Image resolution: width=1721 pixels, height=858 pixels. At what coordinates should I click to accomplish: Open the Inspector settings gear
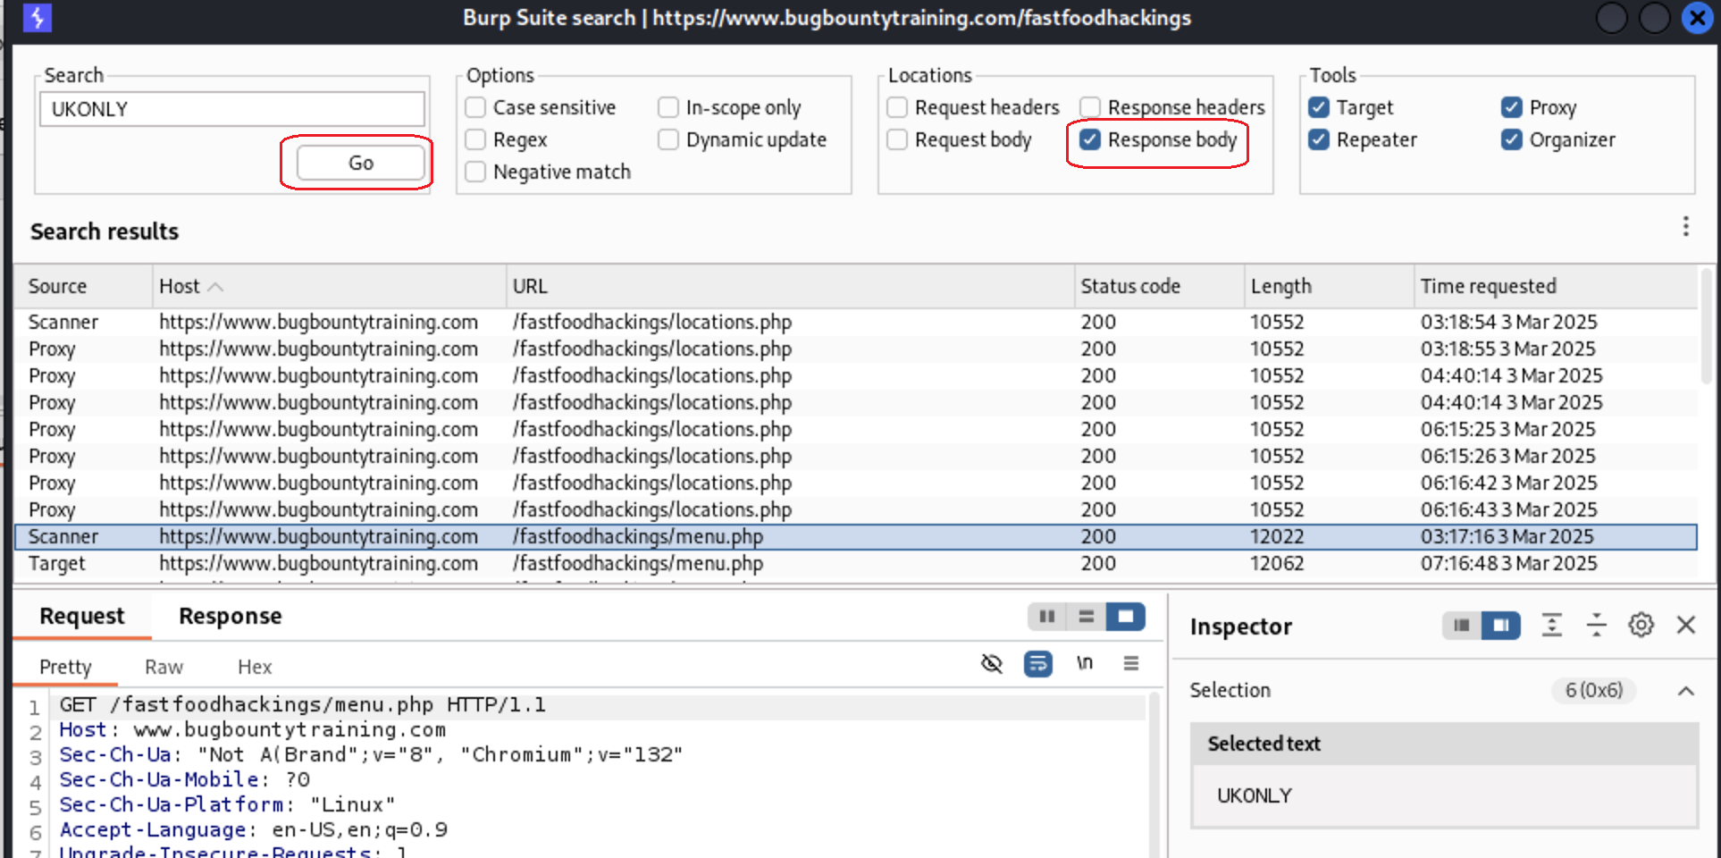click(1641, 626)
